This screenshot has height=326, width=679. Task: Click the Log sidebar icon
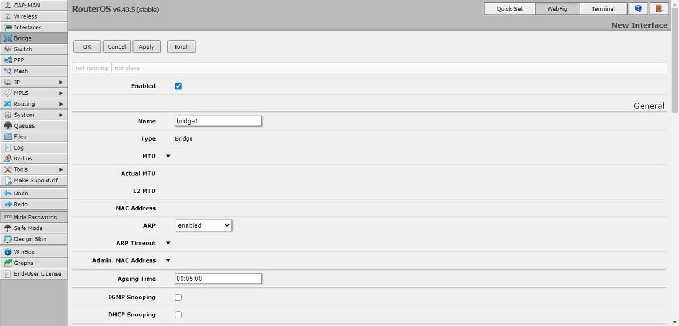pyautogui.click(x=8, y=147)
